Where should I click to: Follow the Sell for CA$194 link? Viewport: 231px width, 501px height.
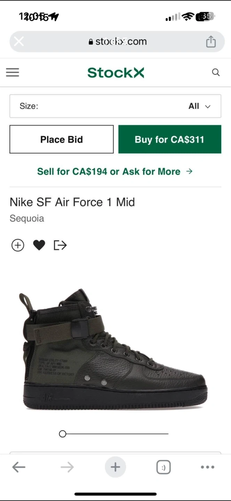115,172
